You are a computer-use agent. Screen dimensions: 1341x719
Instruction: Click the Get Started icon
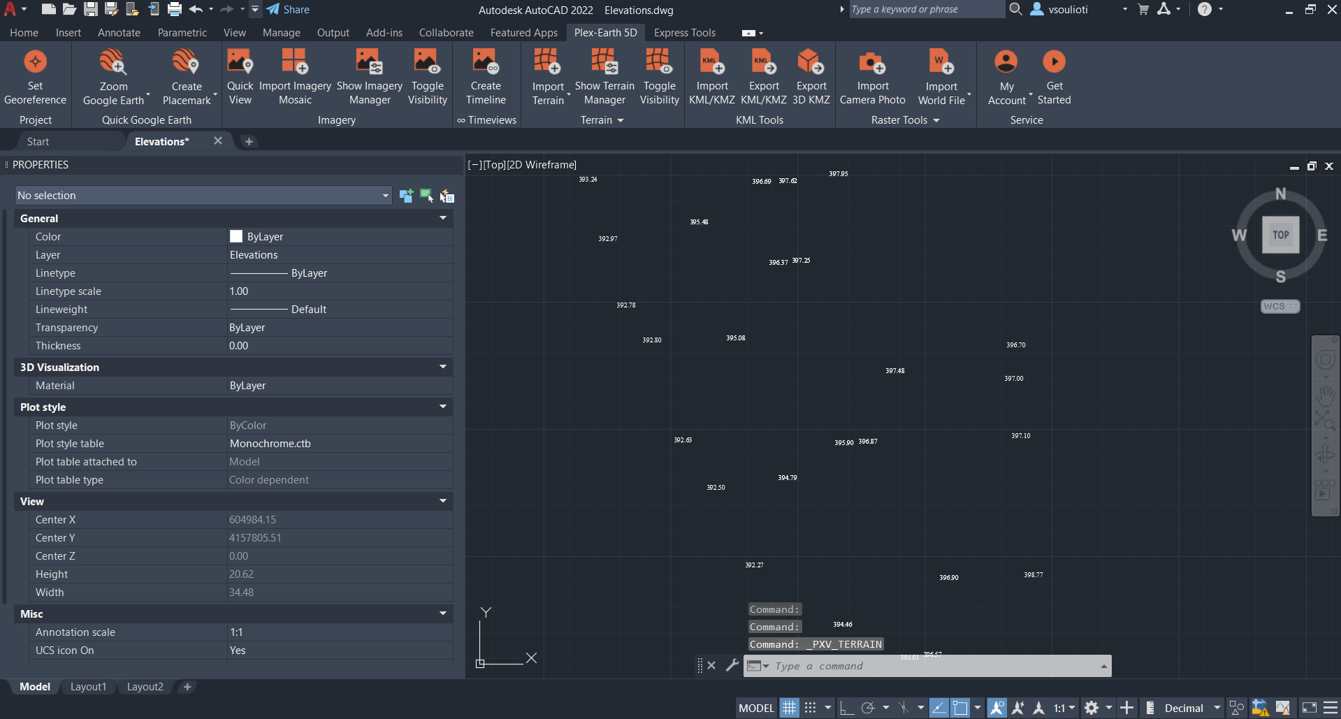pyautogui.click(x=1054, y=61)
